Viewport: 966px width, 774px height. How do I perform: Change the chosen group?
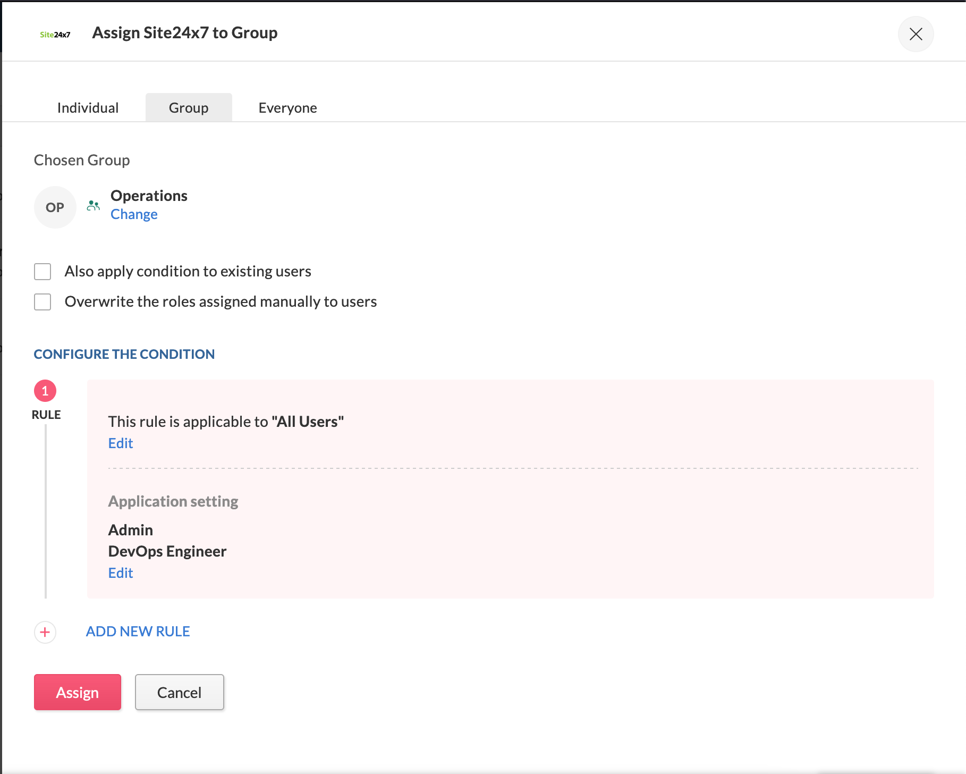(134, 214)
